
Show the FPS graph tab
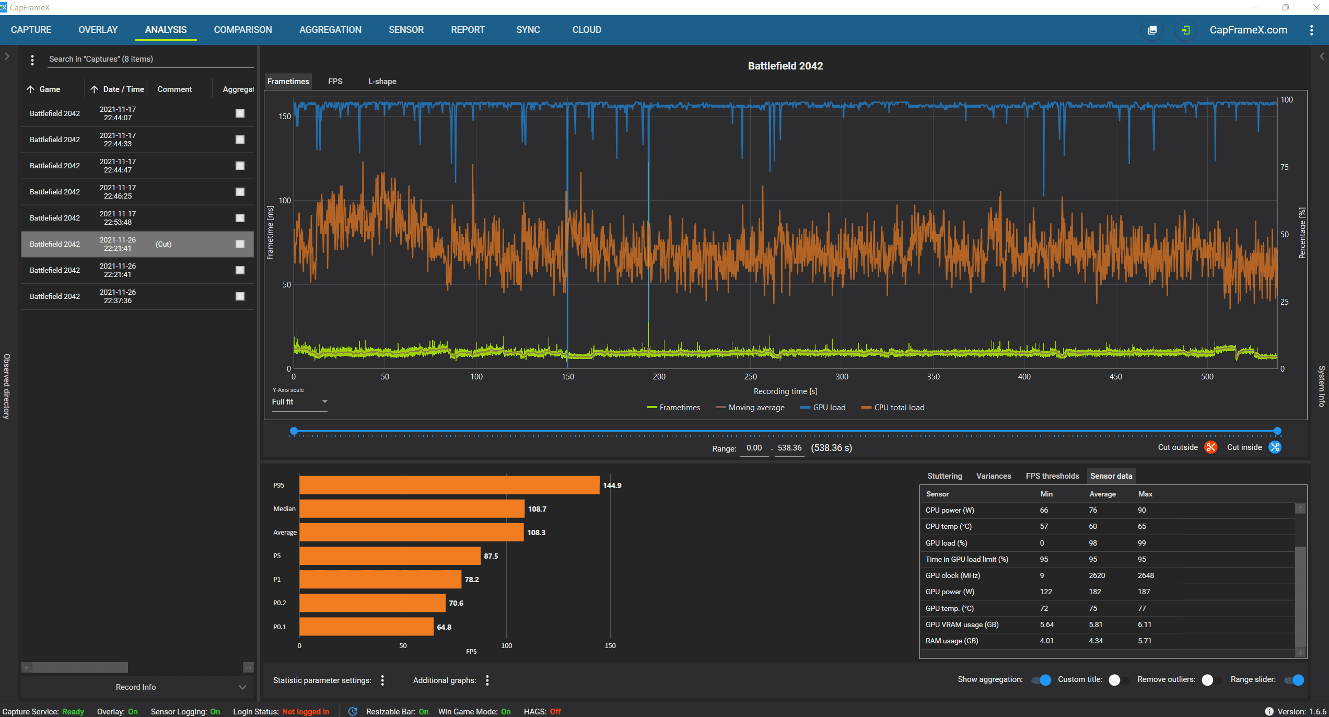(x=335, y=82)
